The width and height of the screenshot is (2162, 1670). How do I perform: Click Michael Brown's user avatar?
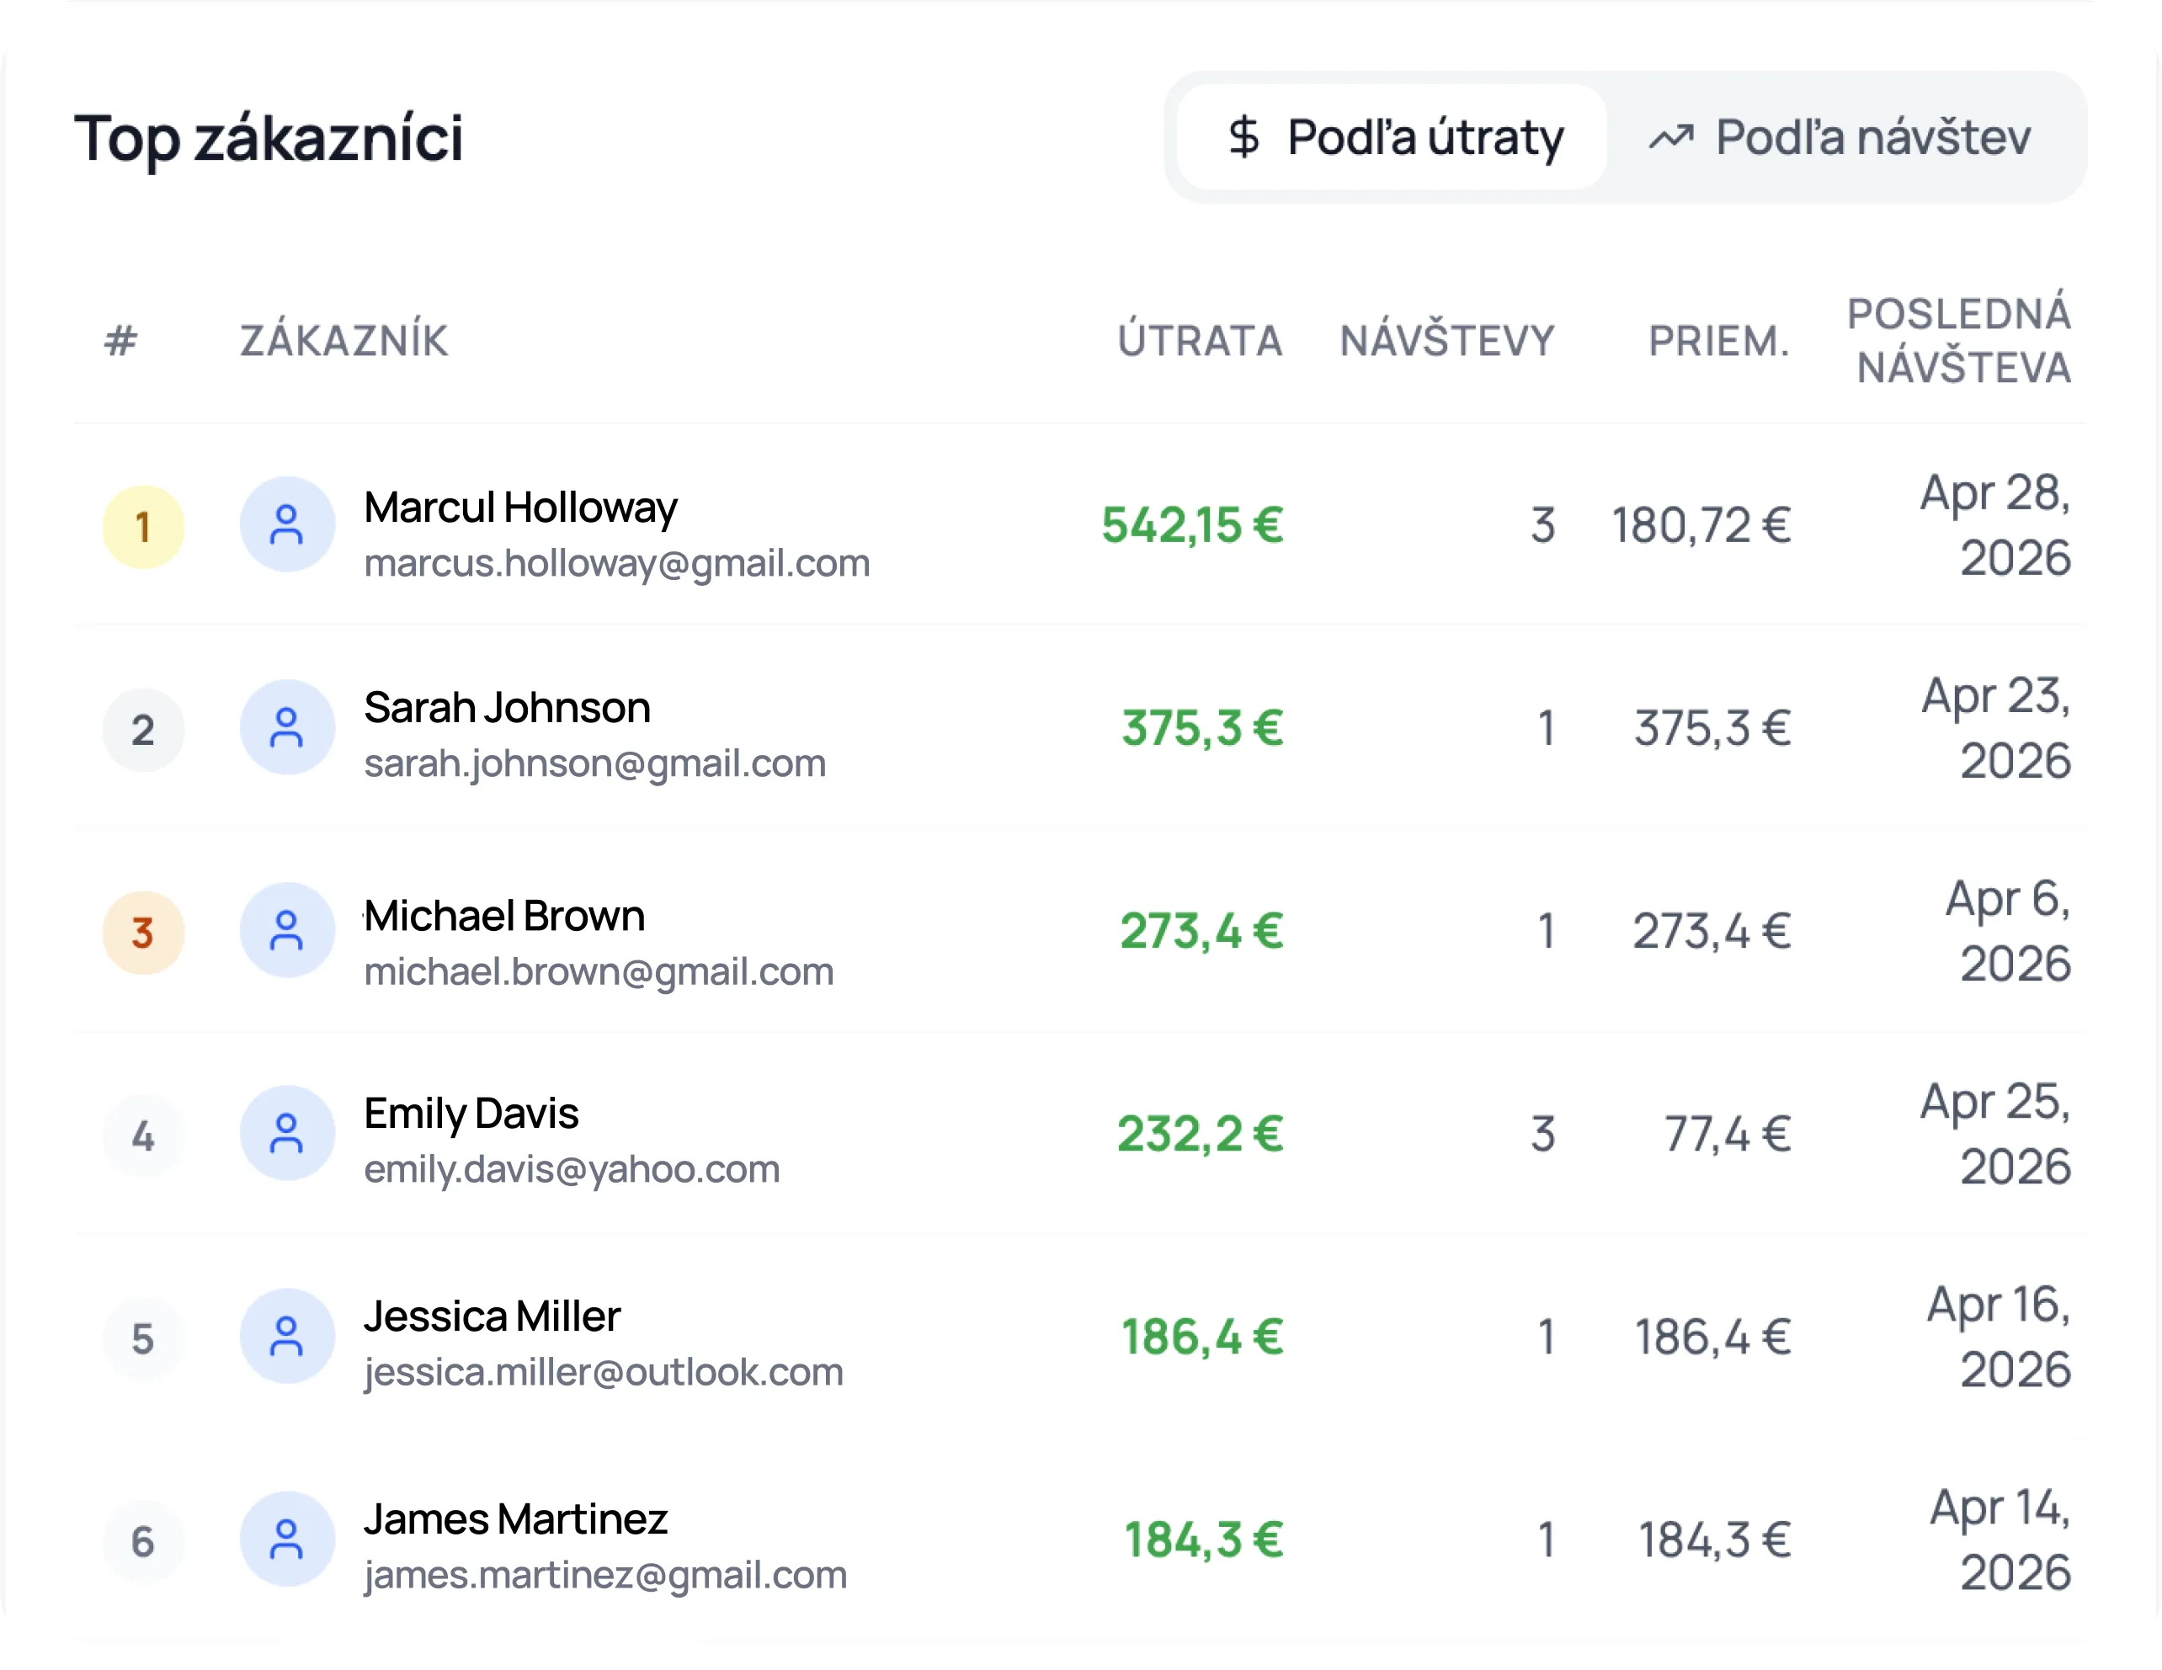tap(287, 930)
